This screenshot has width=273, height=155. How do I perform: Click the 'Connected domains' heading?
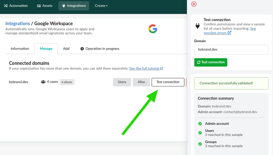pyautogui.click(x=29, y=63)
